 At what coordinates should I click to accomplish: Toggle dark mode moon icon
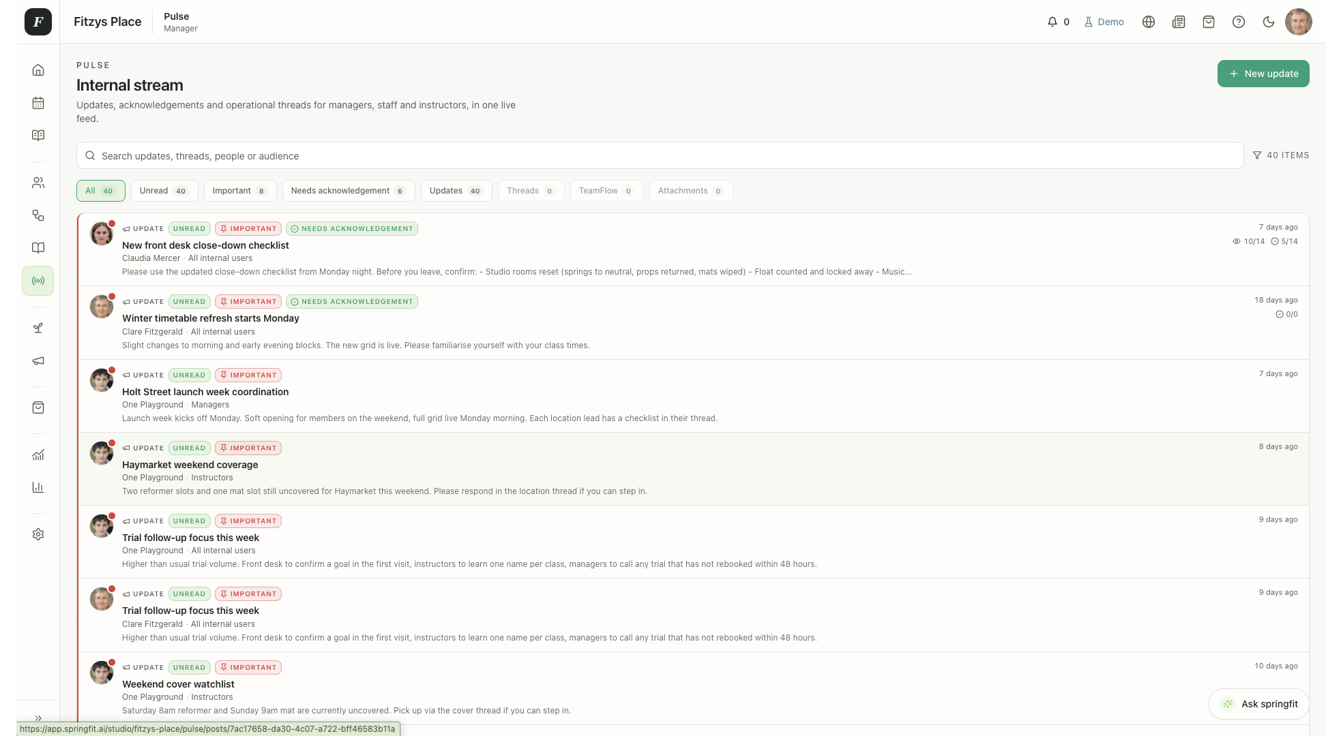tap(1269, 22)
